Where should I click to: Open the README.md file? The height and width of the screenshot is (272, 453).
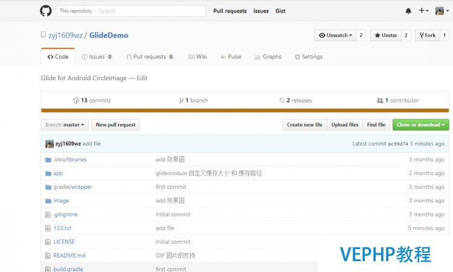point(69,256)
